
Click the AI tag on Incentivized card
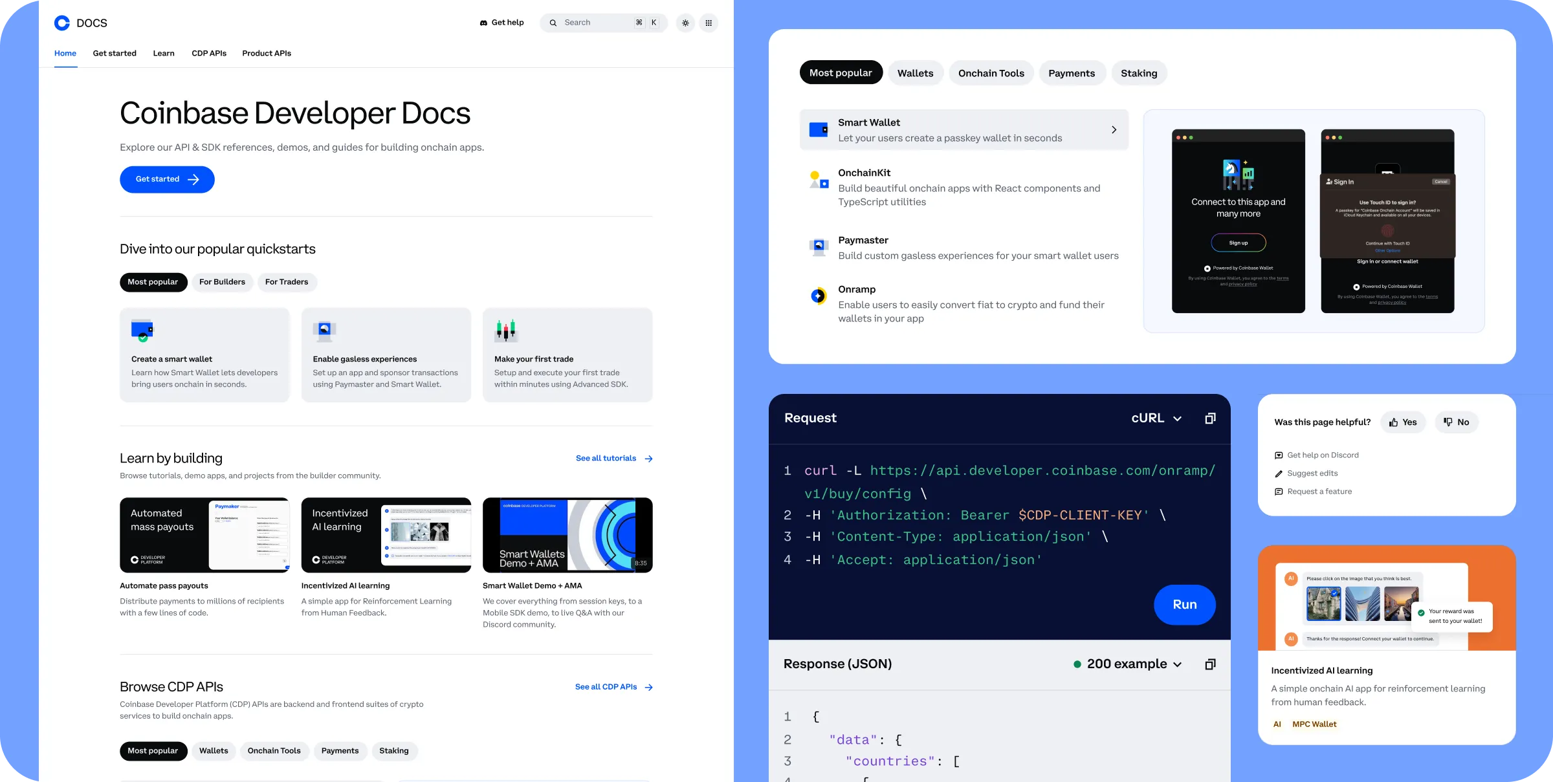tap(1277, 724)
